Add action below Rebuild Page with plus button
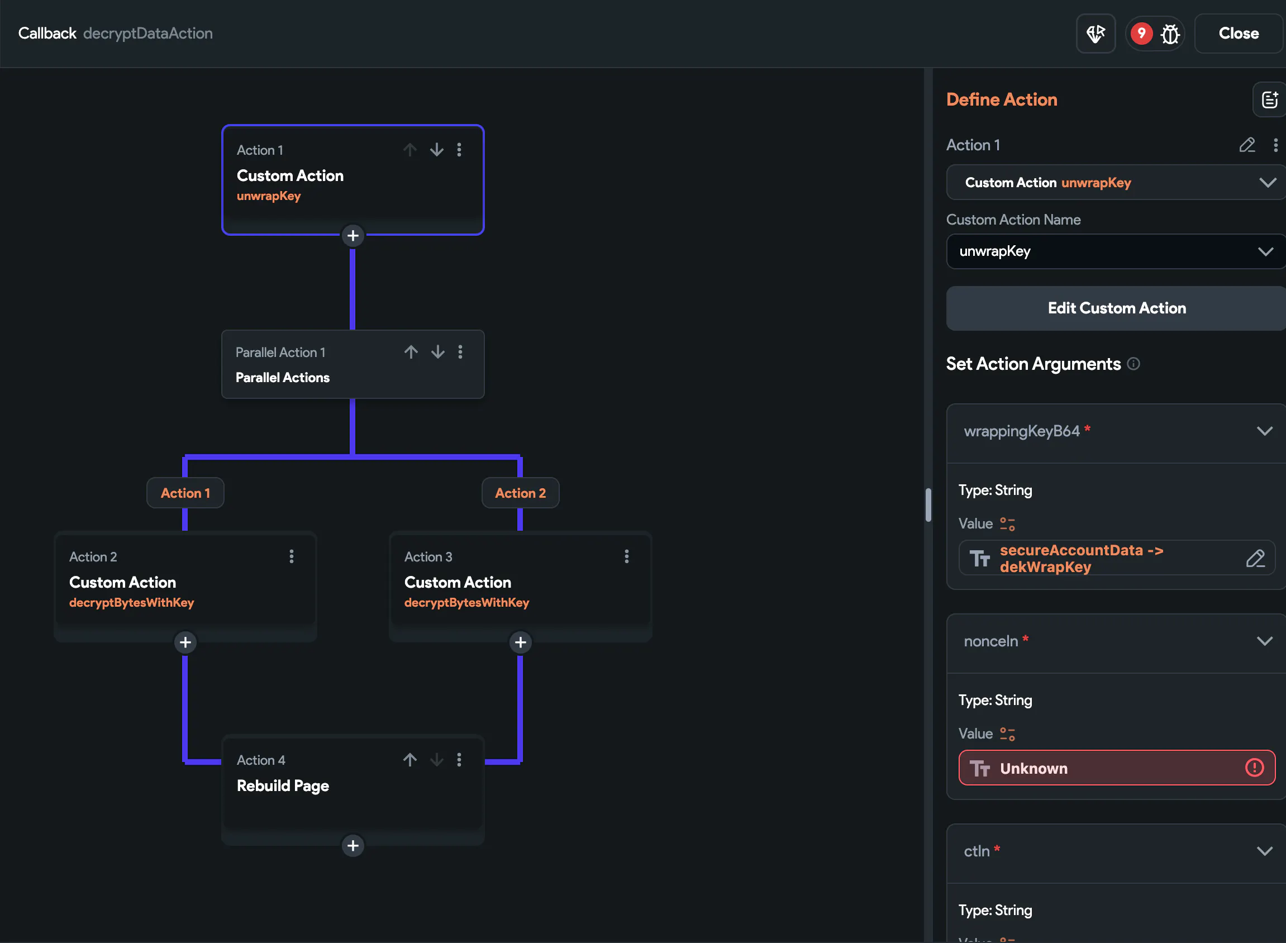 pyautogui.click(x=353, y=846)
